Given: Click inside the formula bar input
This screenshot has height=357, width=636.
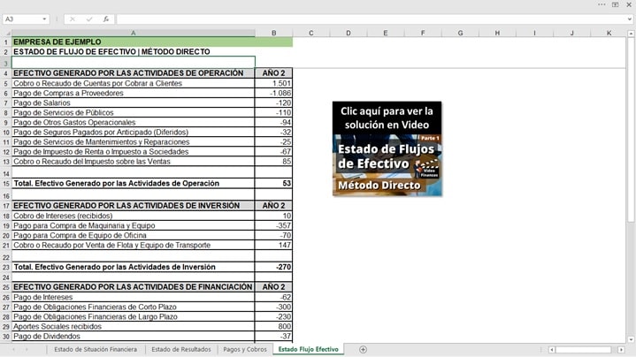Looking at the screenshot, I should pyautogui.click(x=354, y=19).
